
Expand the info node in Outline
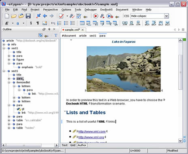(x=4, y=44)
